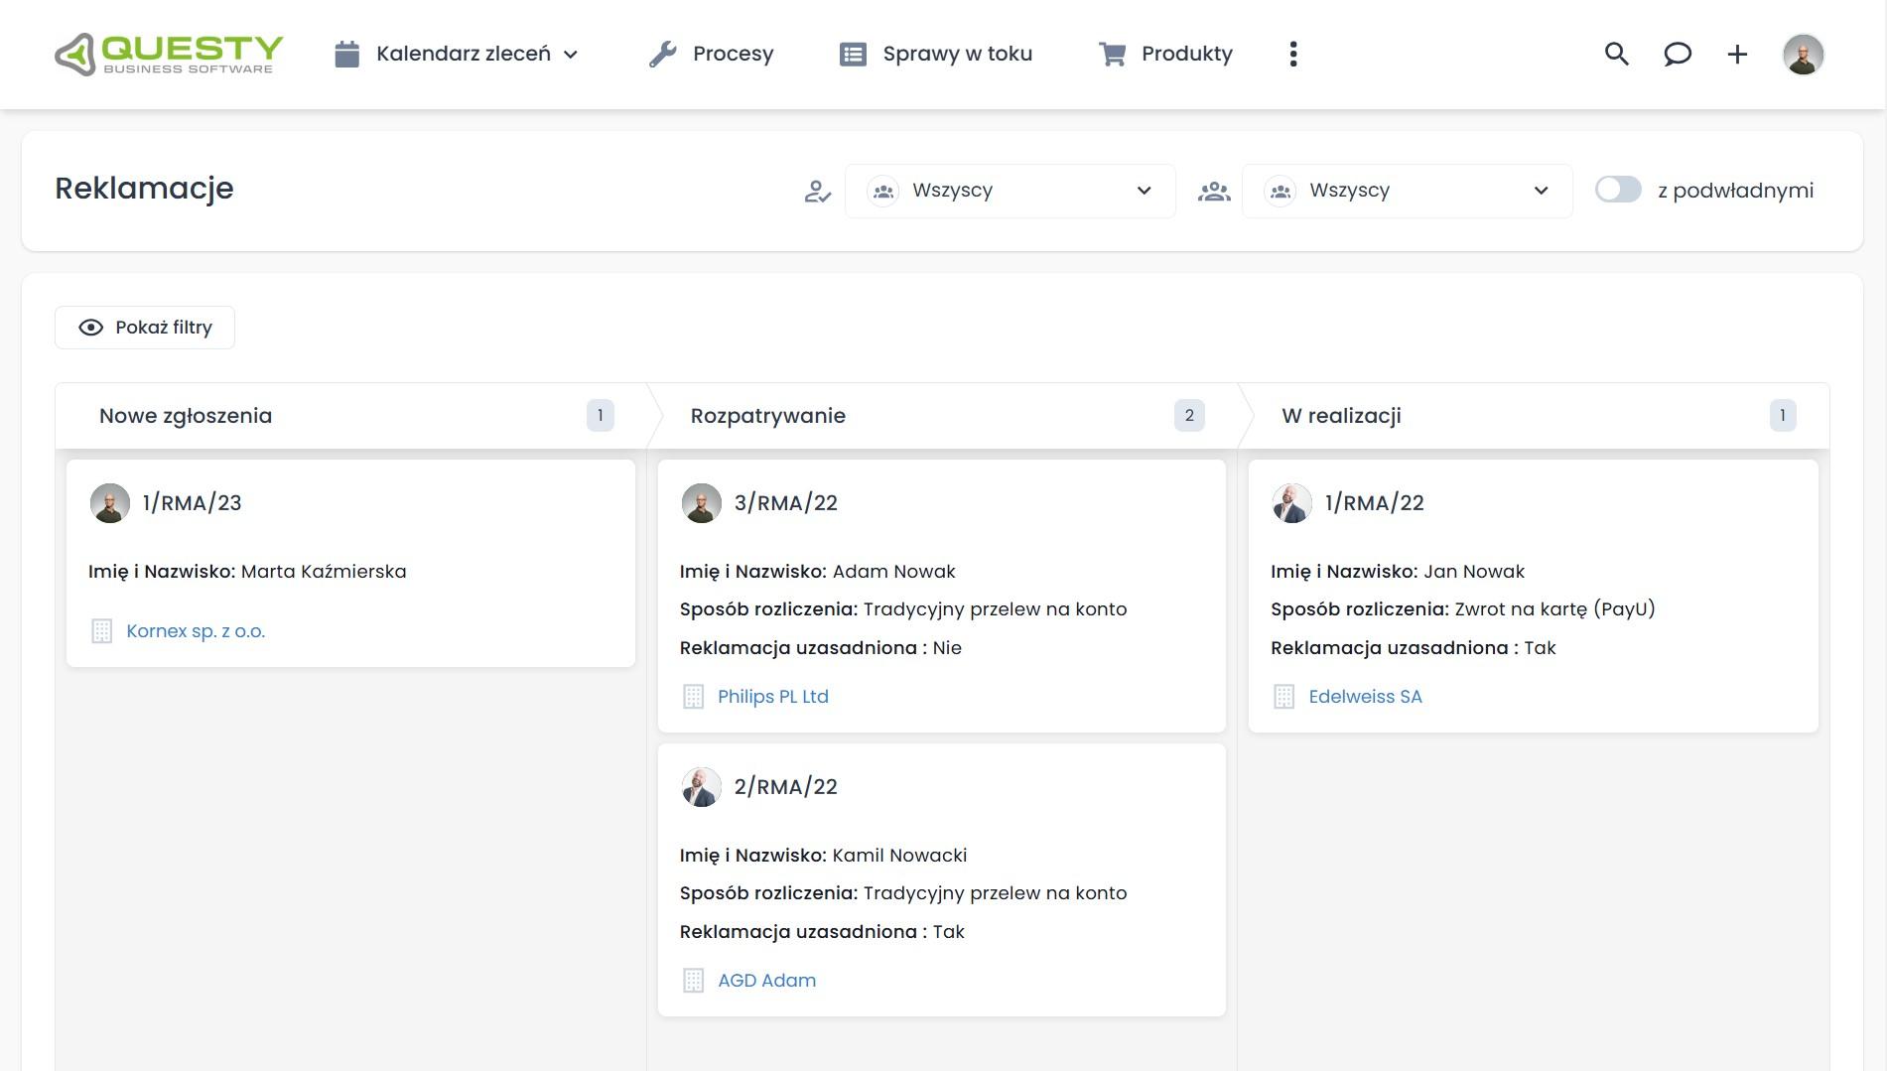Open search with the magnifier icon
Image resolution: width=1887 pixels, height=1071 pixels.
[x=1616, y=54]
